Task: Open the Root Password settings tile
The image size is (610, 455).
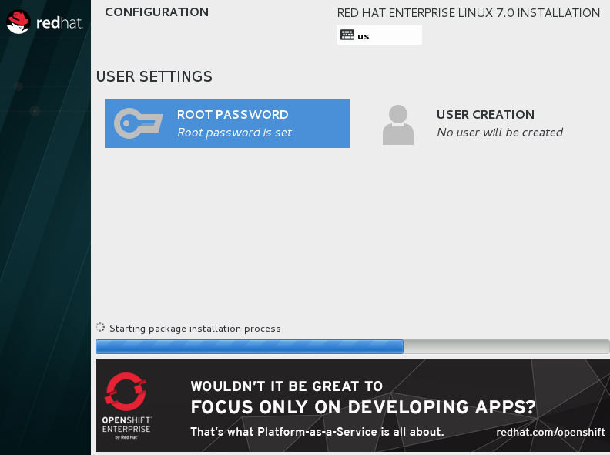Action: point(227,123)
